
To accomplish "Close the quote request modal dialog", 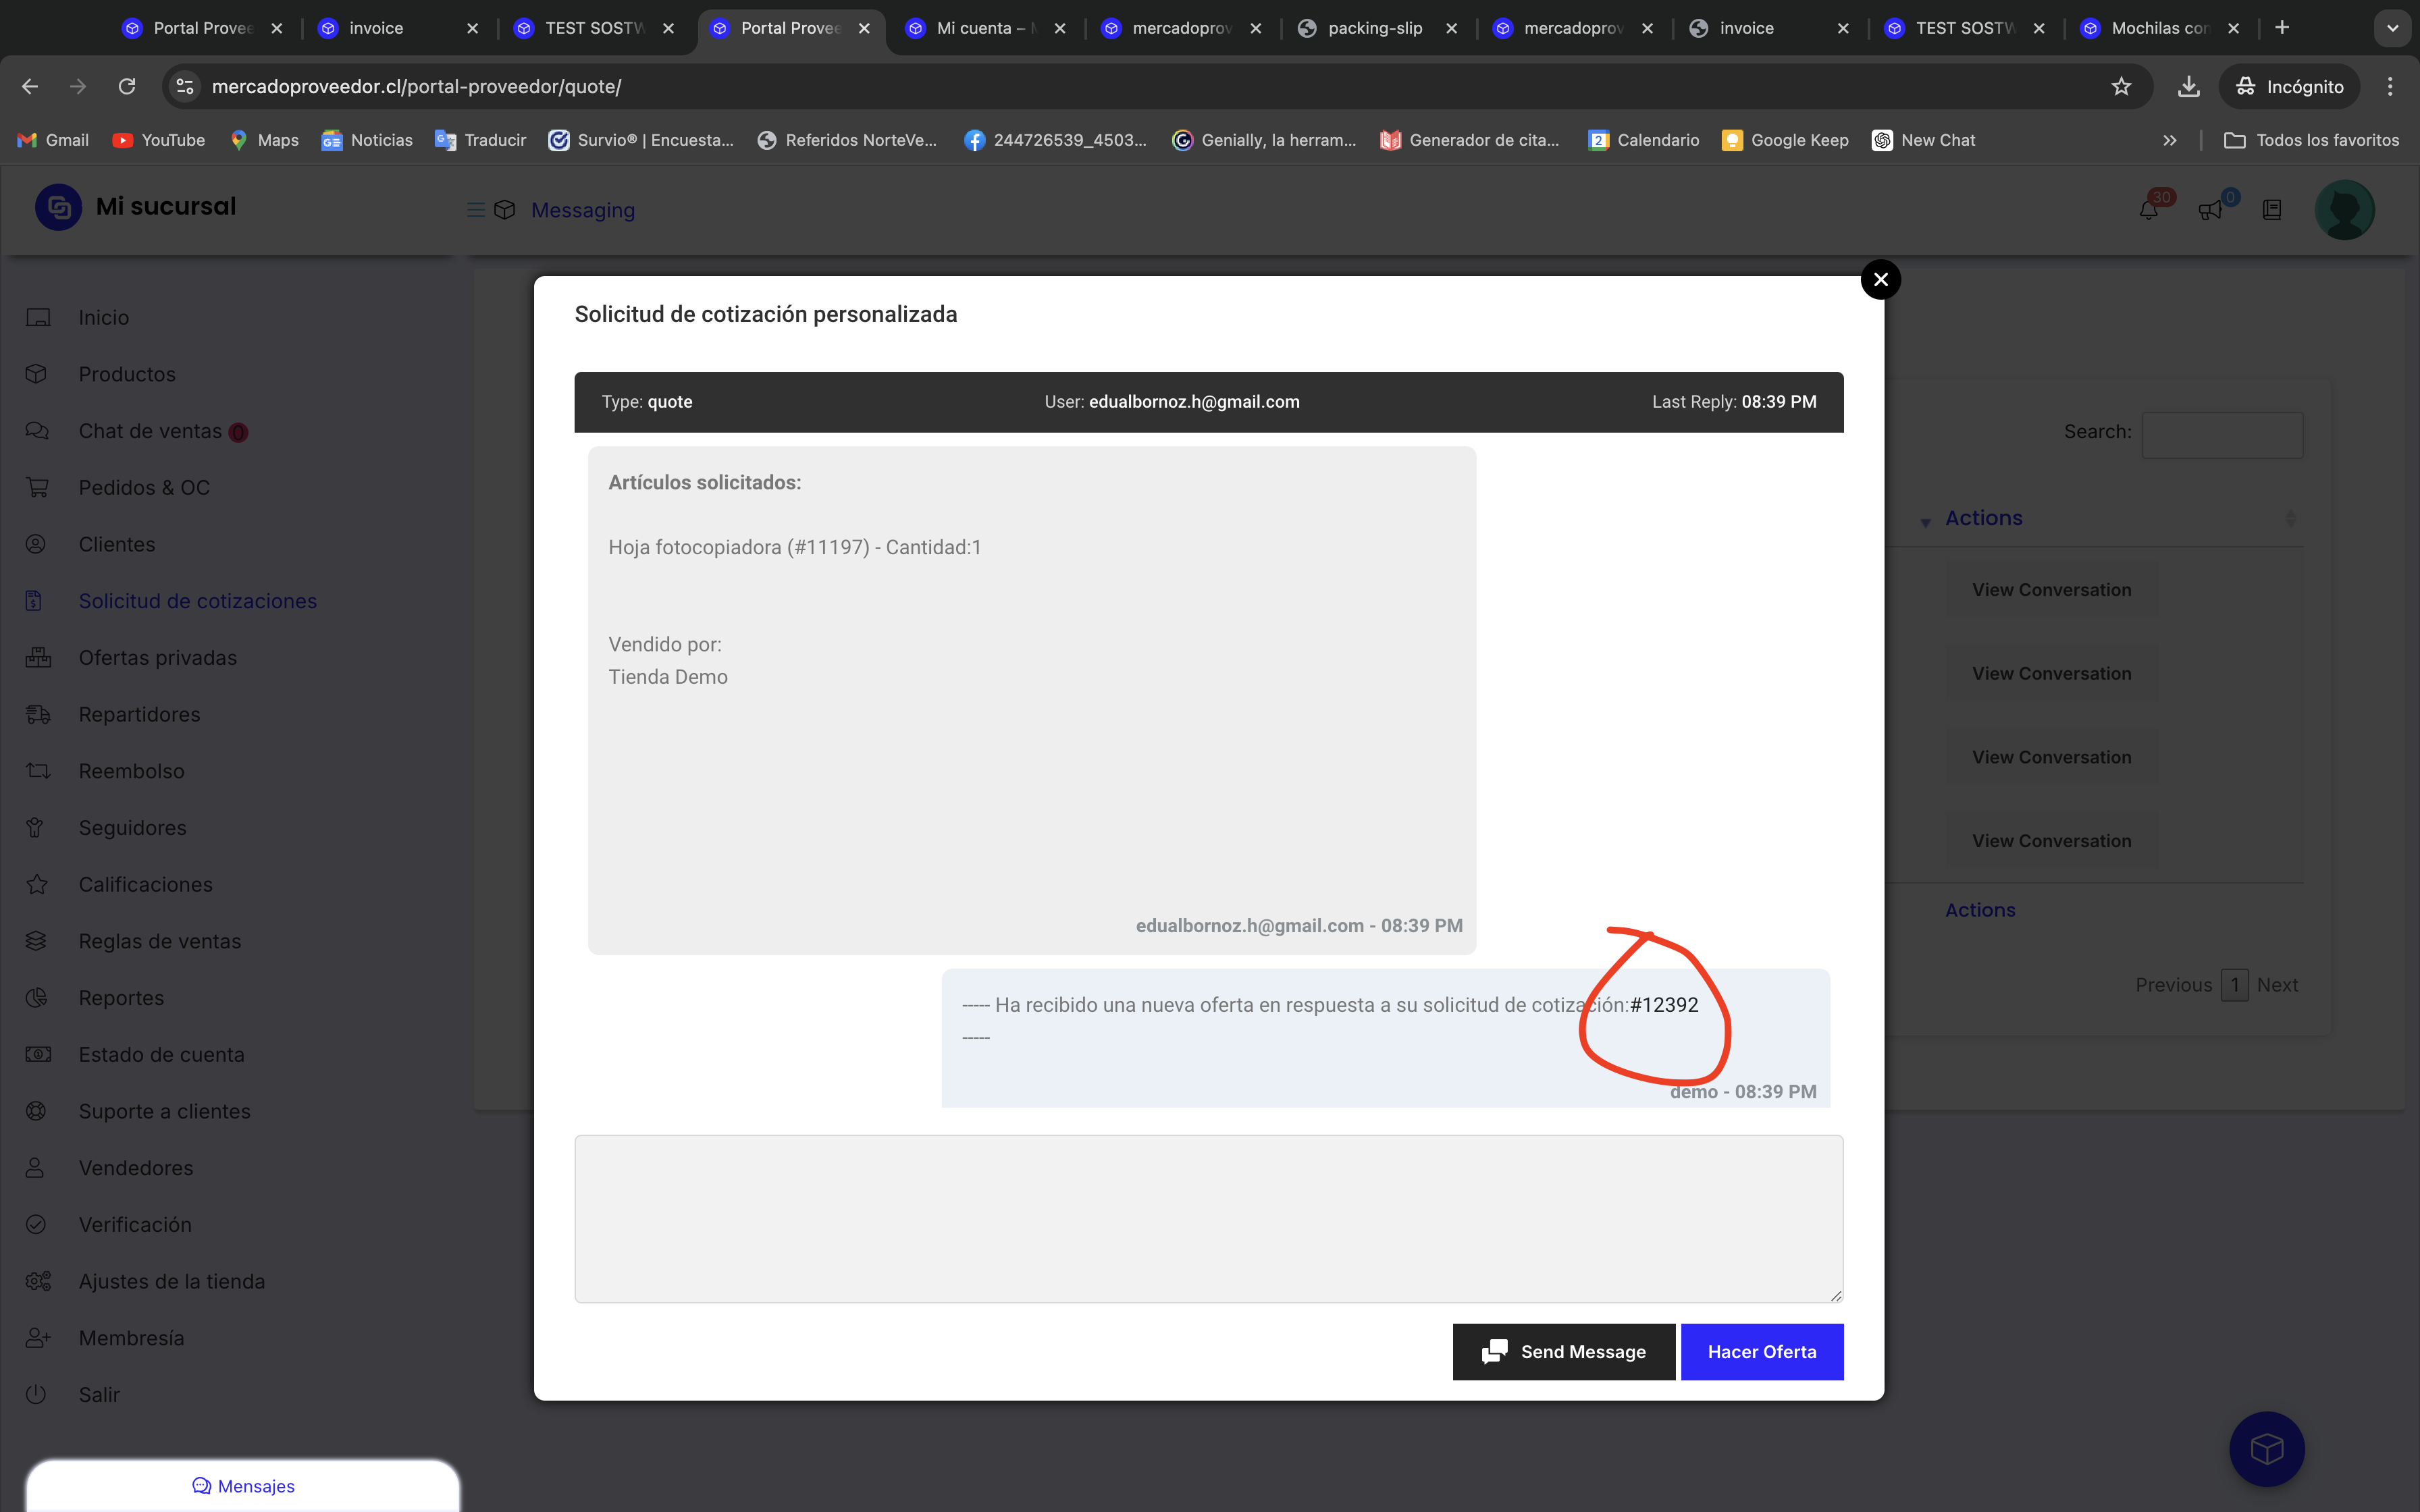I will pyautogui.click(x=1880, y=280).
